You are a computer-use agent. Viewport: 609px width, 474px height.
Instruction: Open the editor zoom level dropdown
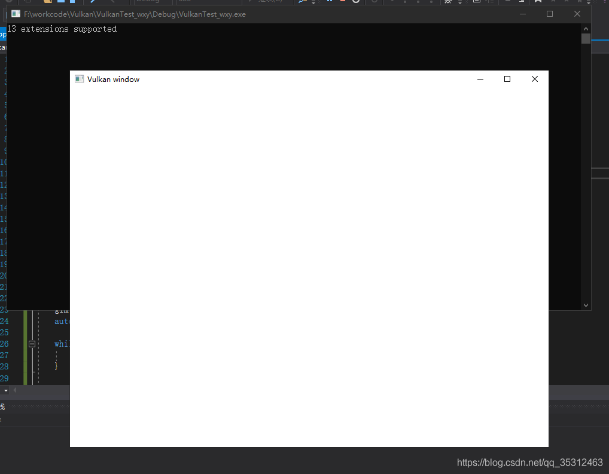click(6, 390)
